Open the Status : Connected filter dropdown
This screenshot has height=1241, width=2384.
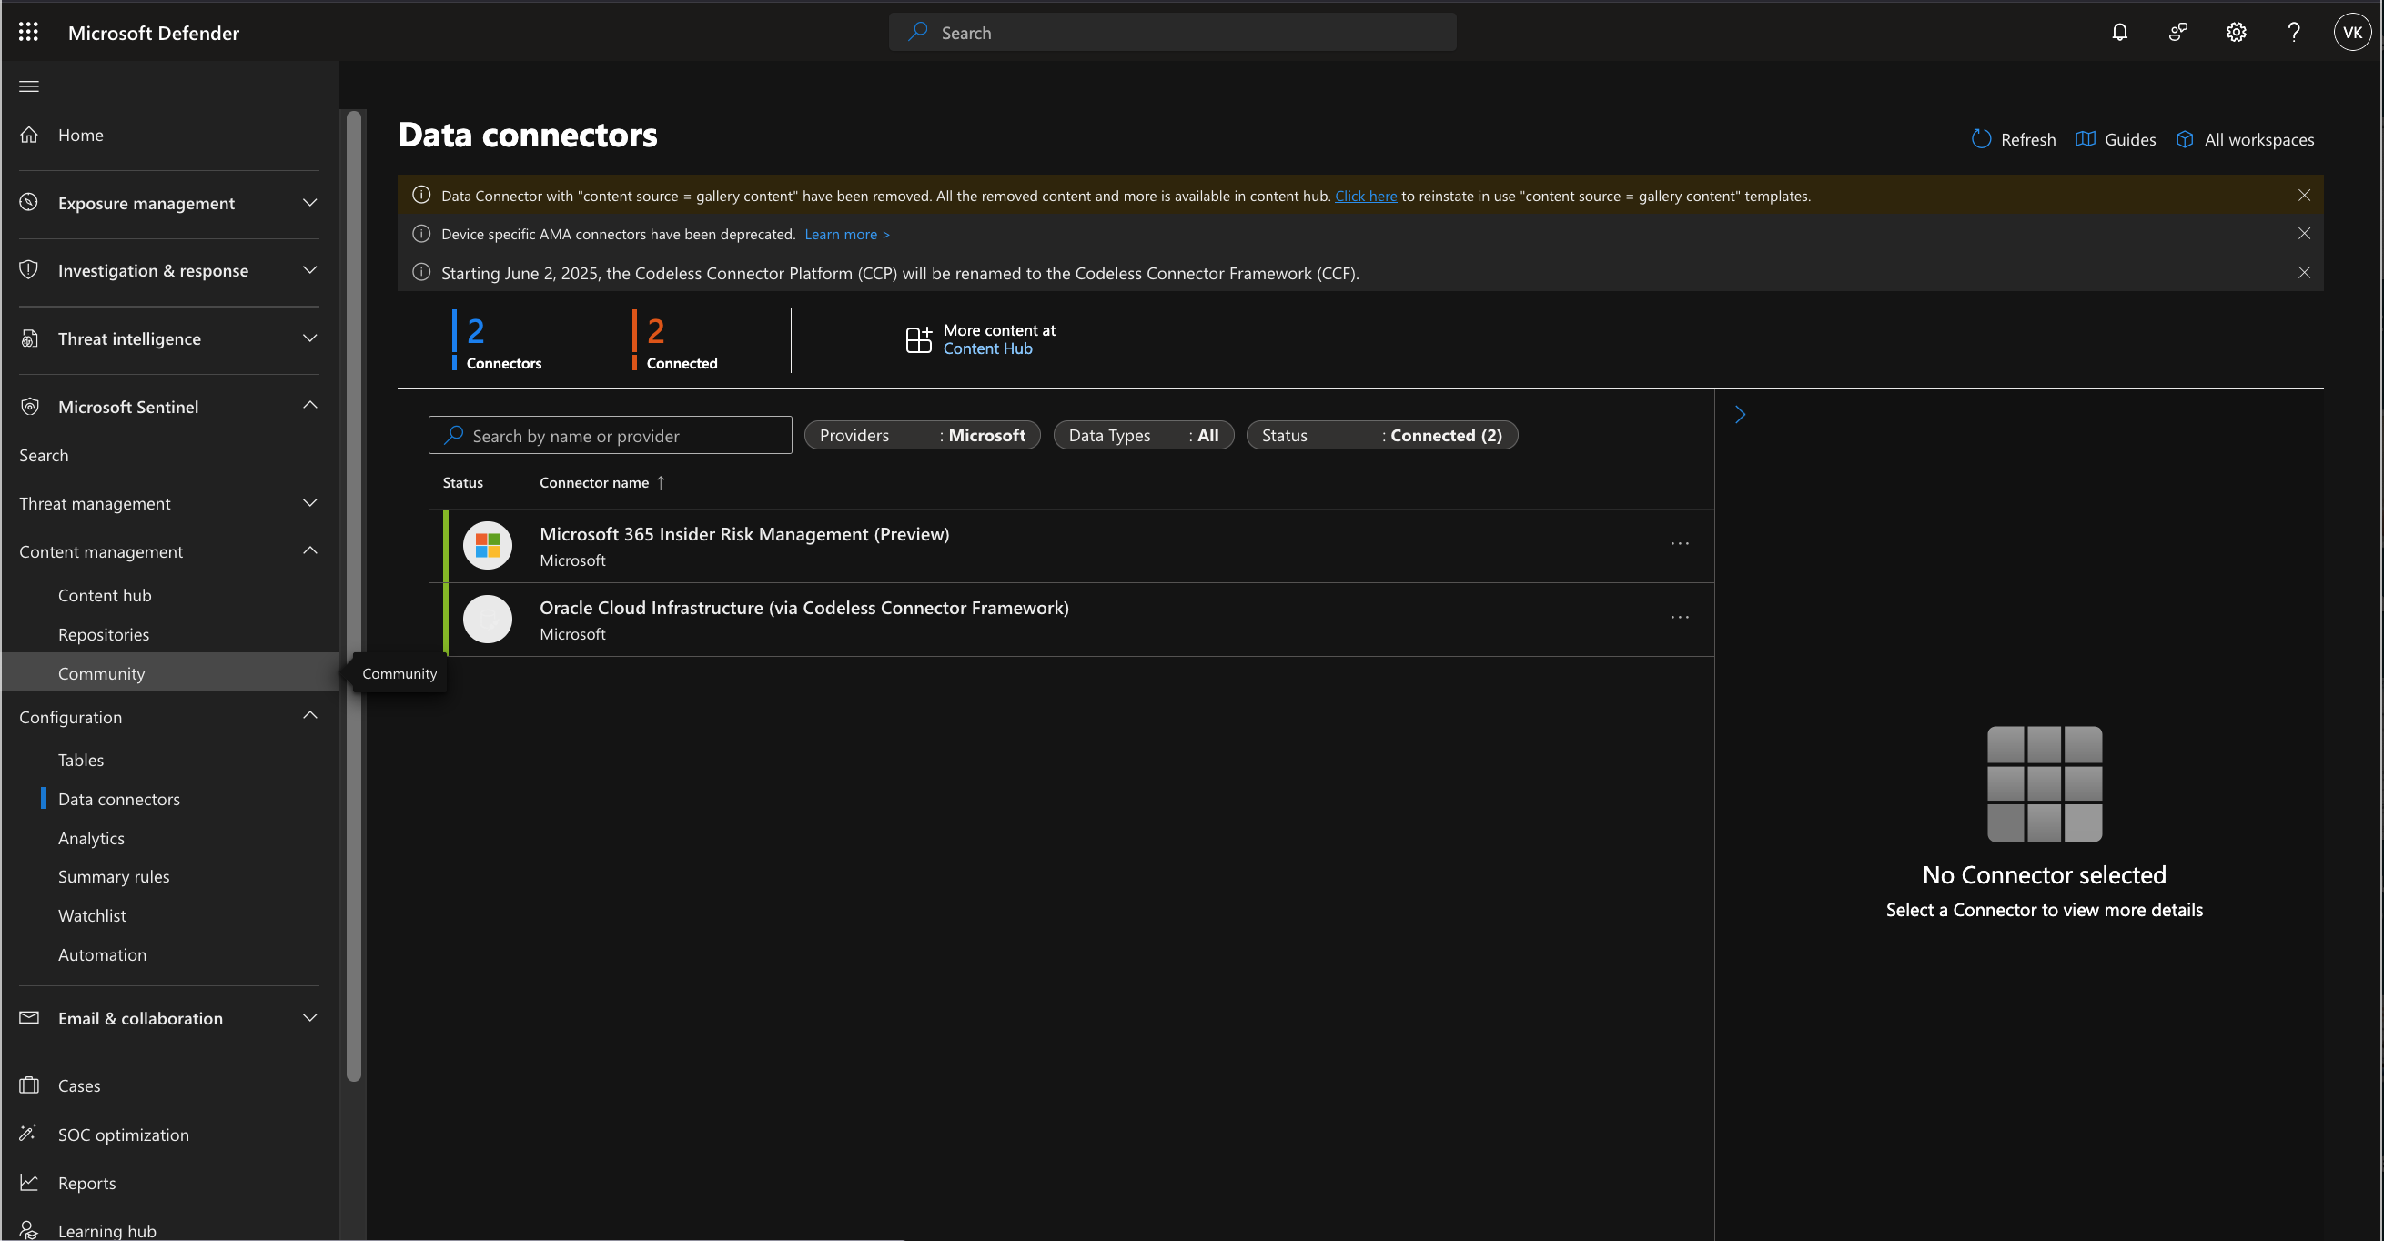(x=1380, y=434)
